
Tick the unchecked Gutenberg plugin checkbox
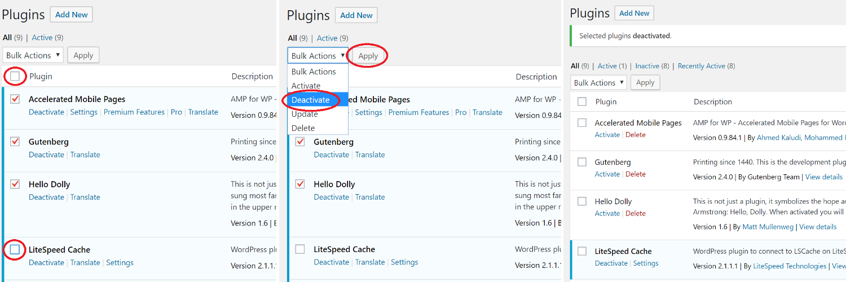[582, 162]
